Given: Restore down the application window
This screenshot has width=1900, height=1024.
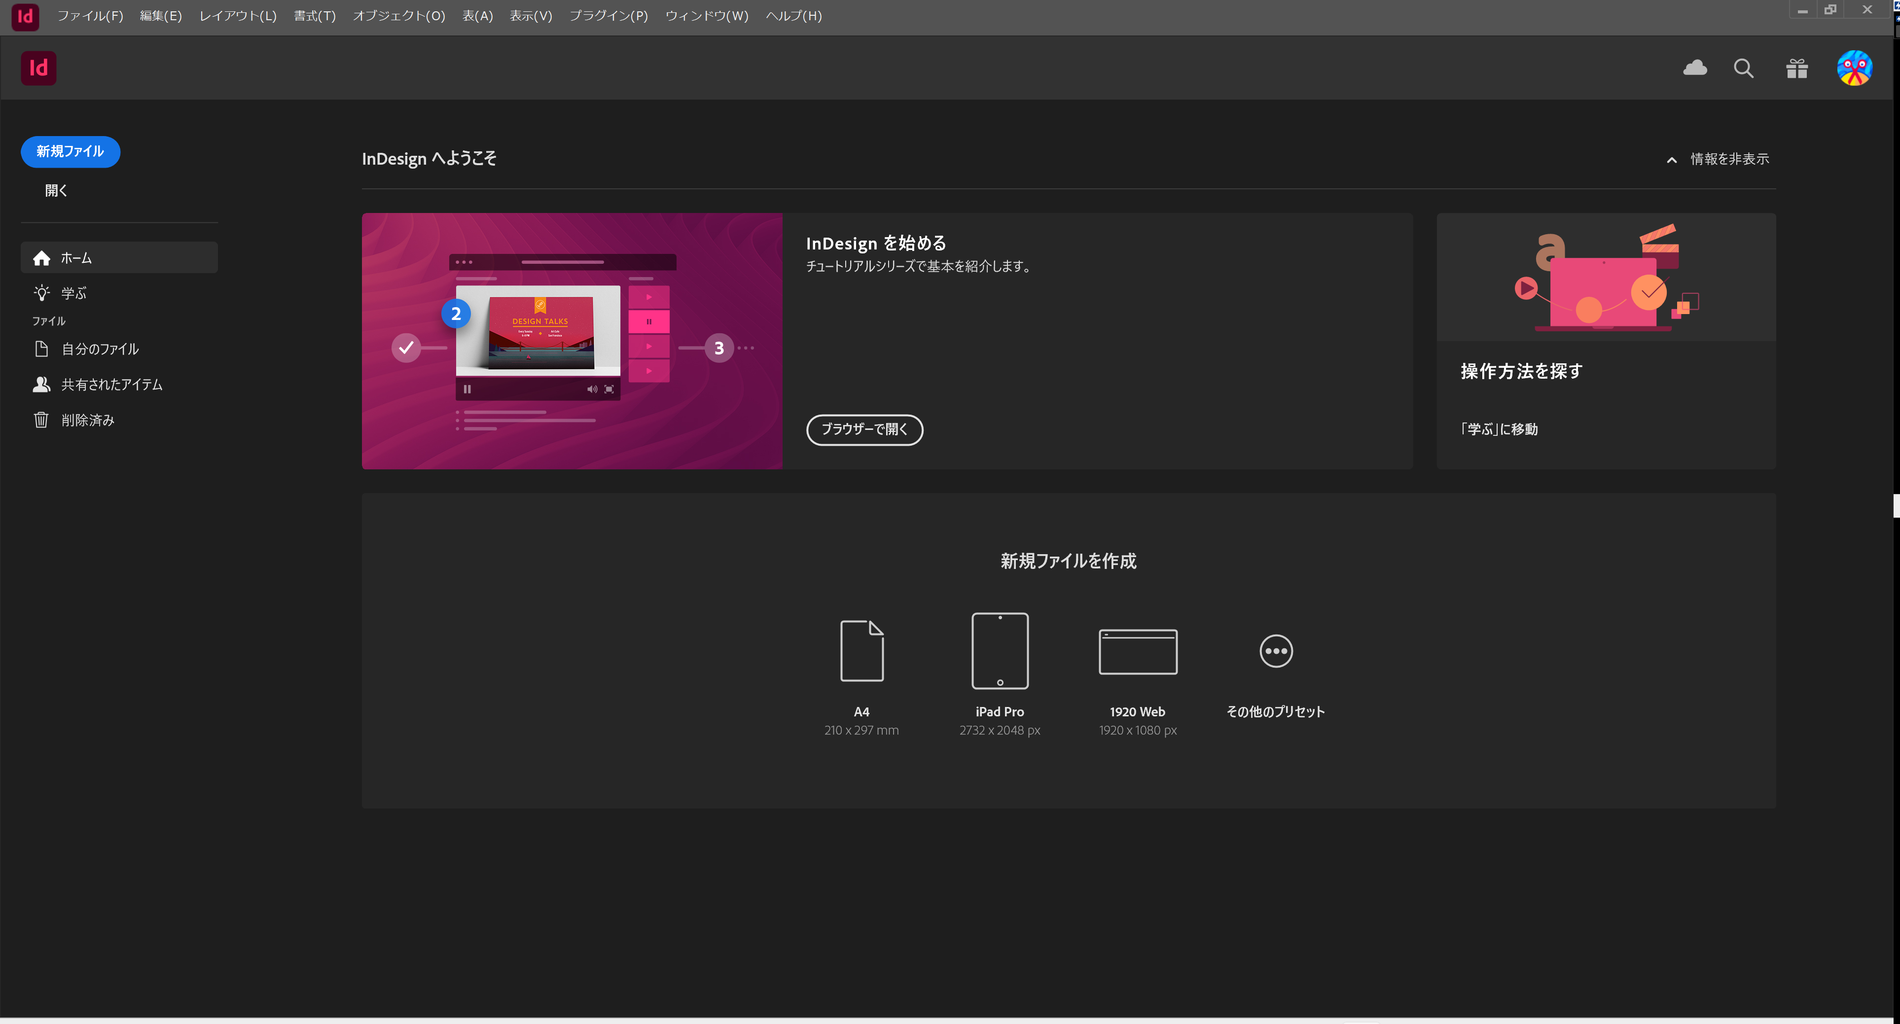Looking at the screenshot, I should [1830, 9].
